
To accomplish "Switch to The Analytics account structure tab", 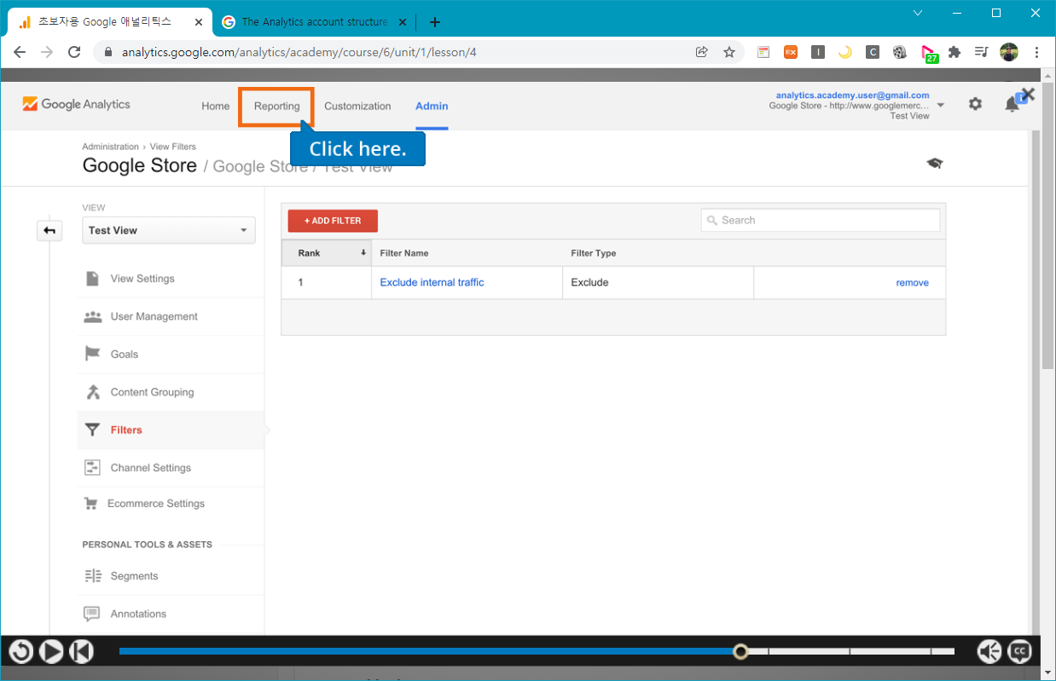I will click(x=314, y=22).
